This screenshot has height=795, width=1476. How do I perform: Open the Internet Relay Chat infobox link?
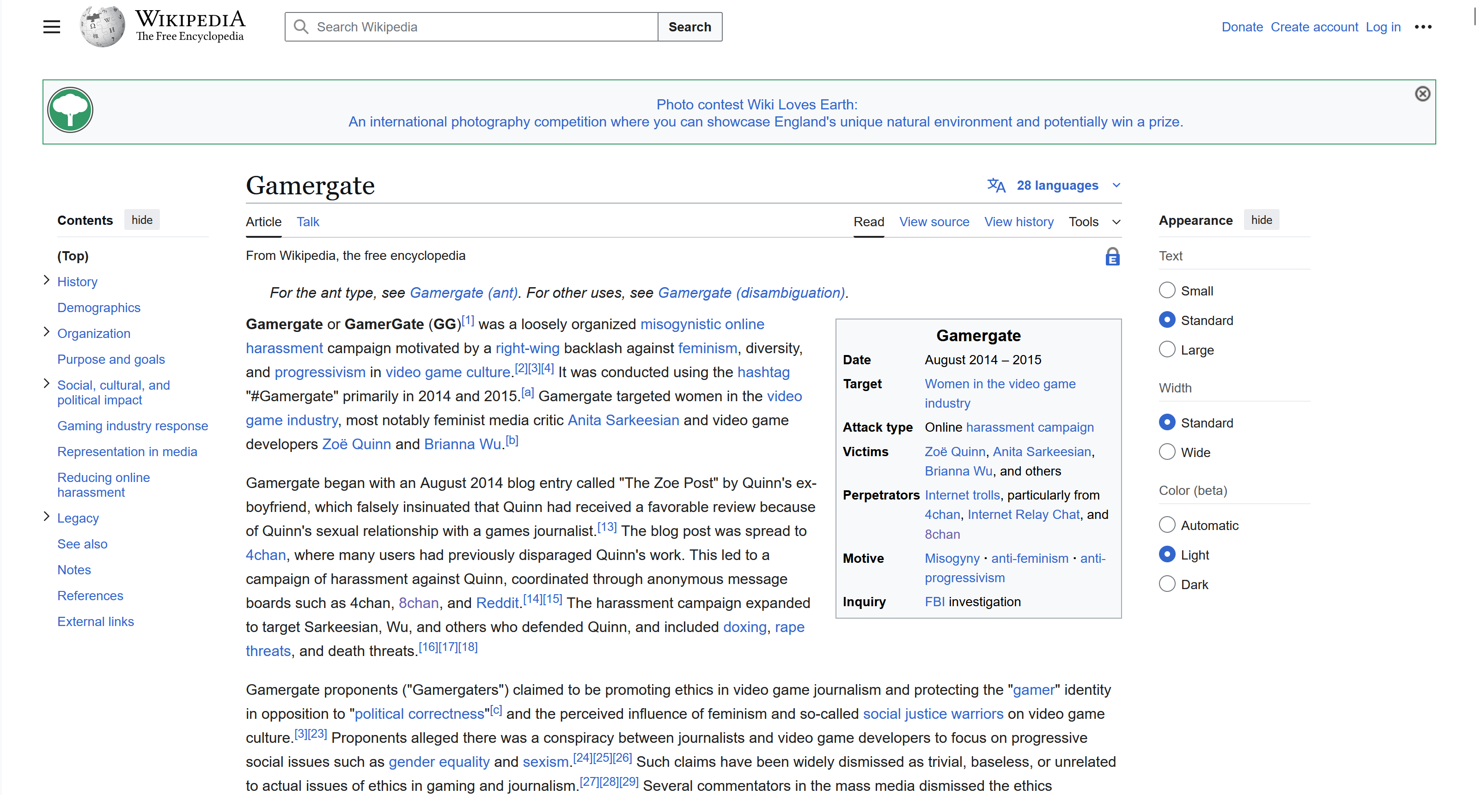pos(1023,515)
